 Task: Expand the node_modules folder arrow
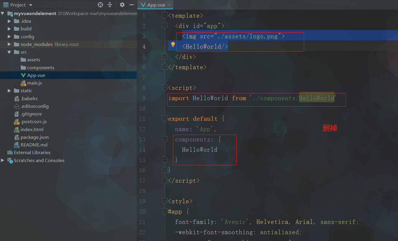9,44
